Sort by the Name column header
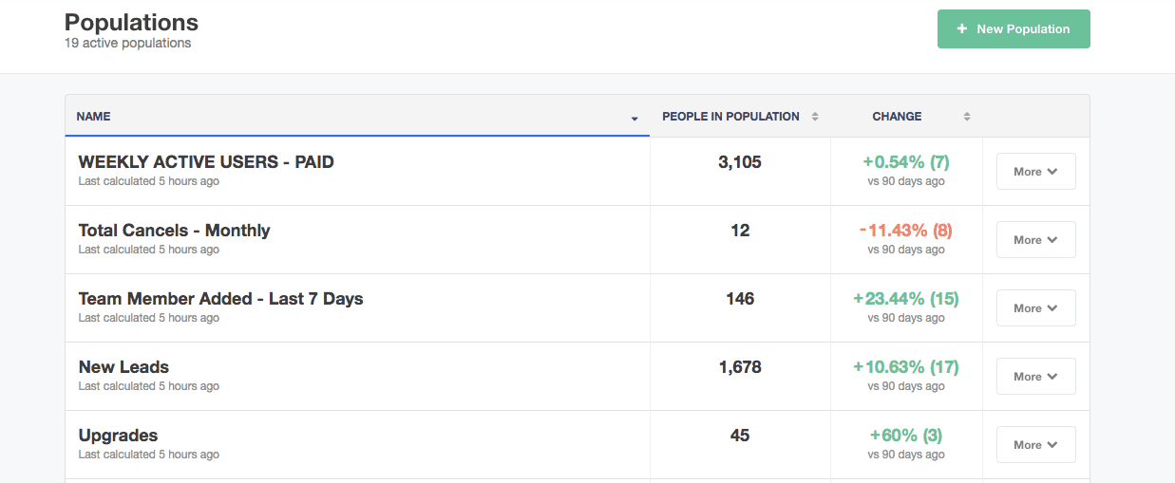Image resolution: width=1175 pixels, height=483 pixels. 94,117
